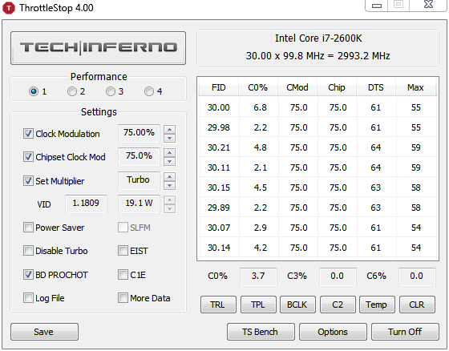
Task: Enable the C1E checkbox
Action: (123, 275)
